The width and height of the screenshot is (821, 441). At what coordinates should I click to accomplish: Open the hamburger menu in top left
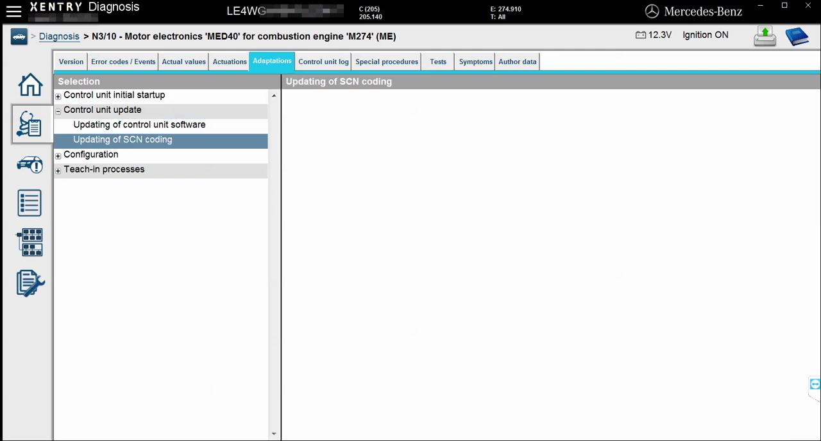(x=13, y=10)
